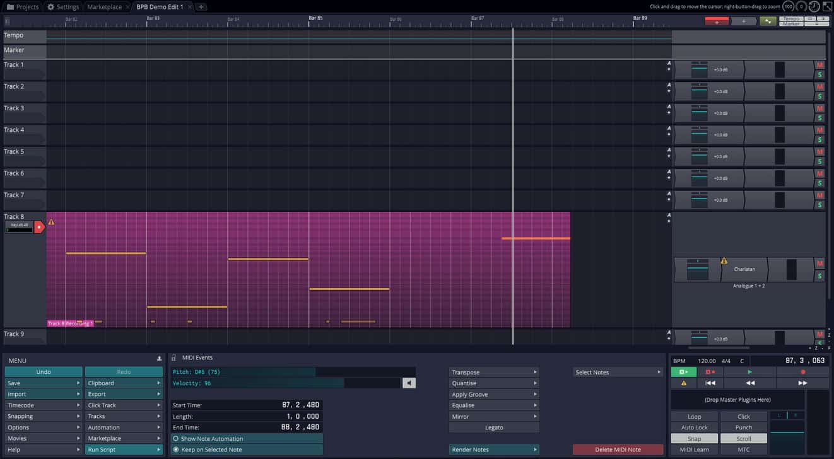Click the red plus add-track button

click(717, 21)
